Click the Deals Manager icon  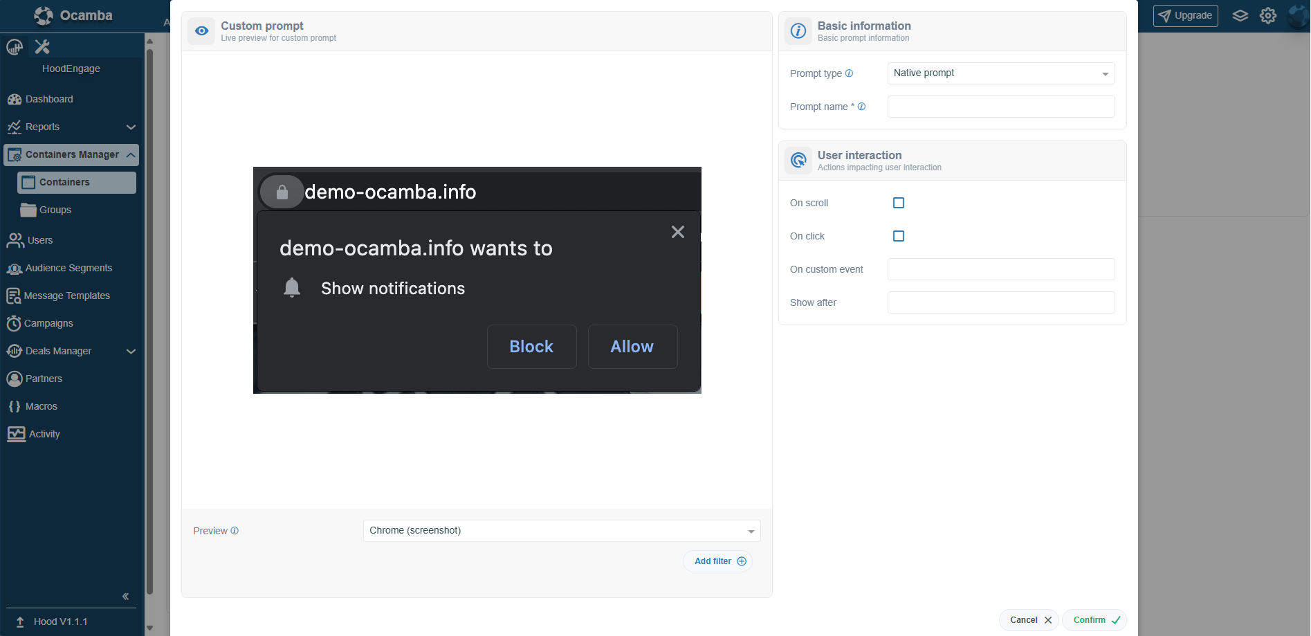point(15,351)
